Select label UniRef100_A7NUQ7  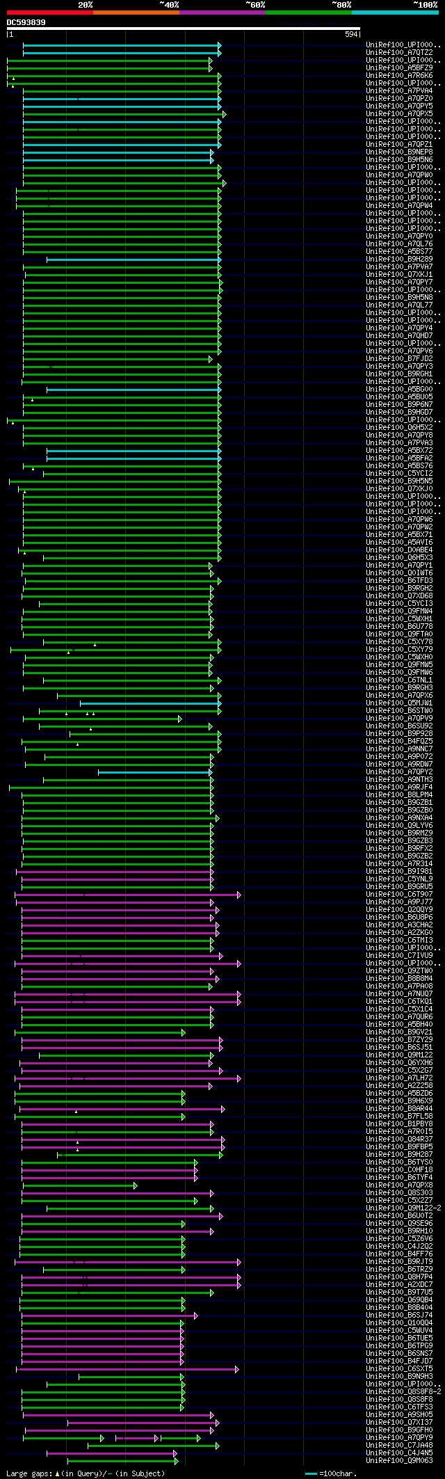pyautogui.click(x=399, y=994)
